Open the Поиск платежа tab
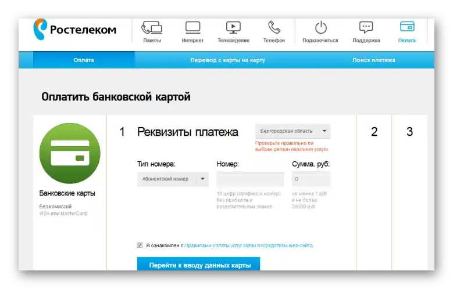The width and height of the screenshot is (453, 289). click(x=374, y=60)
